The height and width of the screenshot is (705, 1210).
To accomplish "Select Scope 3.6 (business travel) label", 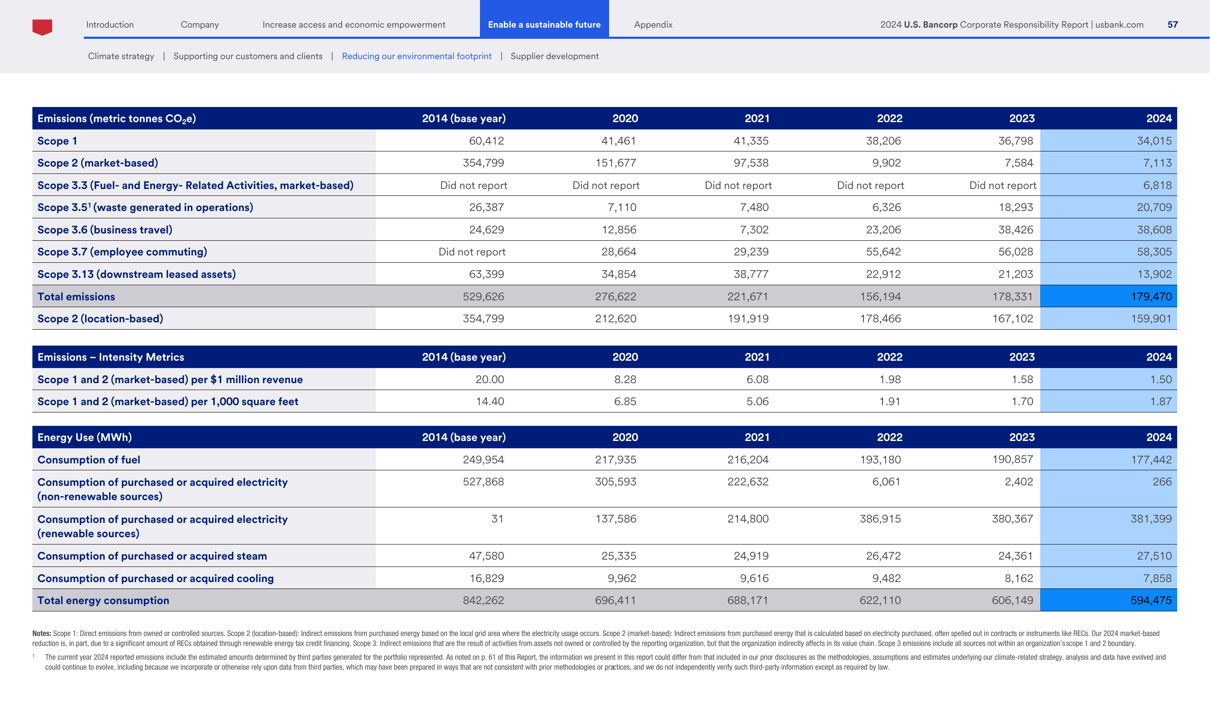I will click(x=105, y=230).
